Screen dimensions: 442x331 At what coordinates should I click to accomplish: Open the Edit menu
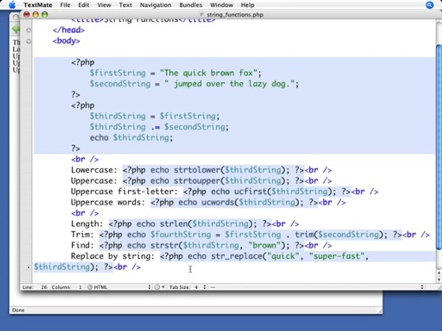click(x=83, y=5)
